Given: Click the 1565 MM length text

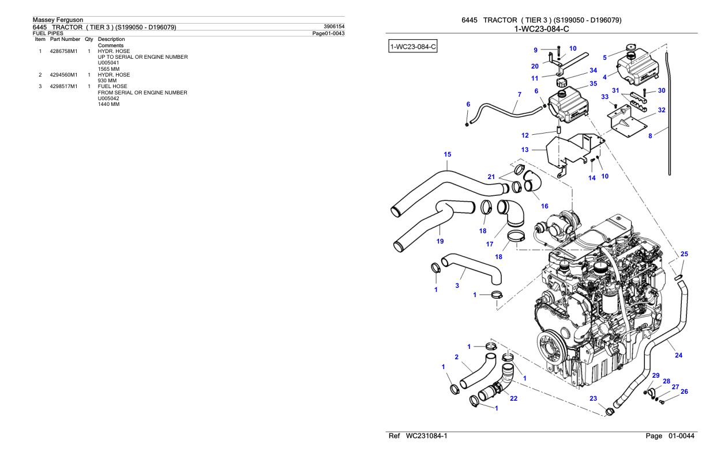Looking at the screenshot, I should point(109,69).
